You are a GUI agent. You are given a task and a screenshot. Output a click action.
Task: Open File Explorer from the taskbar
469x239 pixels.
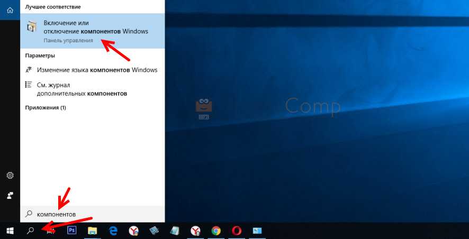click(x=93, y=231)
